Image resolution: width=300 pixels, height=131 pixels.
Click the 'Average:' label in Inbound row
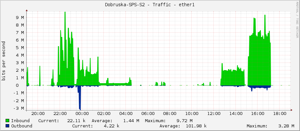tap(102, 121)
